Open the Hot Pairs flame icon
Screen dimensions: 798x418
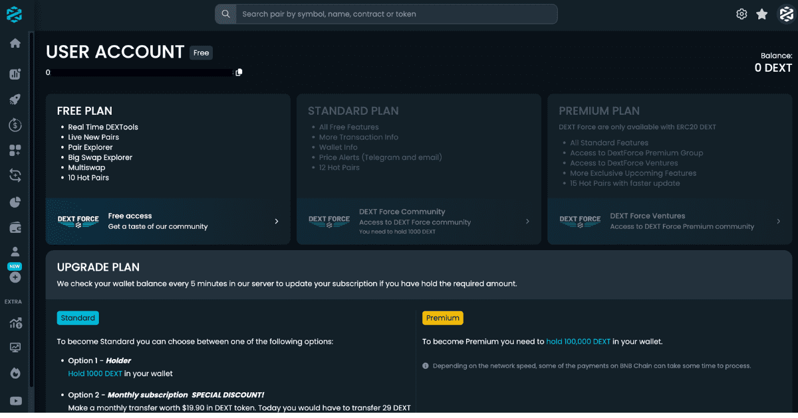[x=15, y=372]
